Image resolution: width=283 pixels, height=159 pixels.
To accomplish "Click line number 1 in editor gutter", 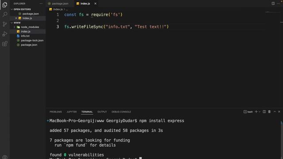I will (x=57, y=15).
